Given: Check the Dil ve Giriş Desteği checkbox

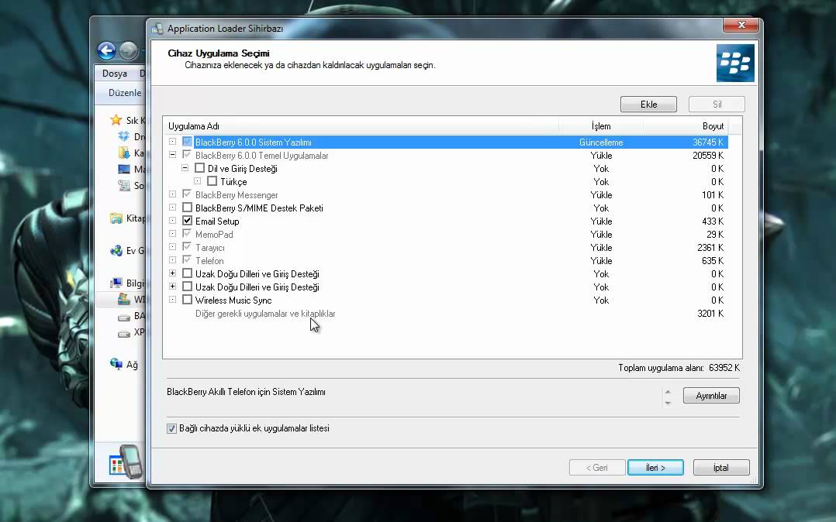Looking at the screenshot, I should [200, 168].
